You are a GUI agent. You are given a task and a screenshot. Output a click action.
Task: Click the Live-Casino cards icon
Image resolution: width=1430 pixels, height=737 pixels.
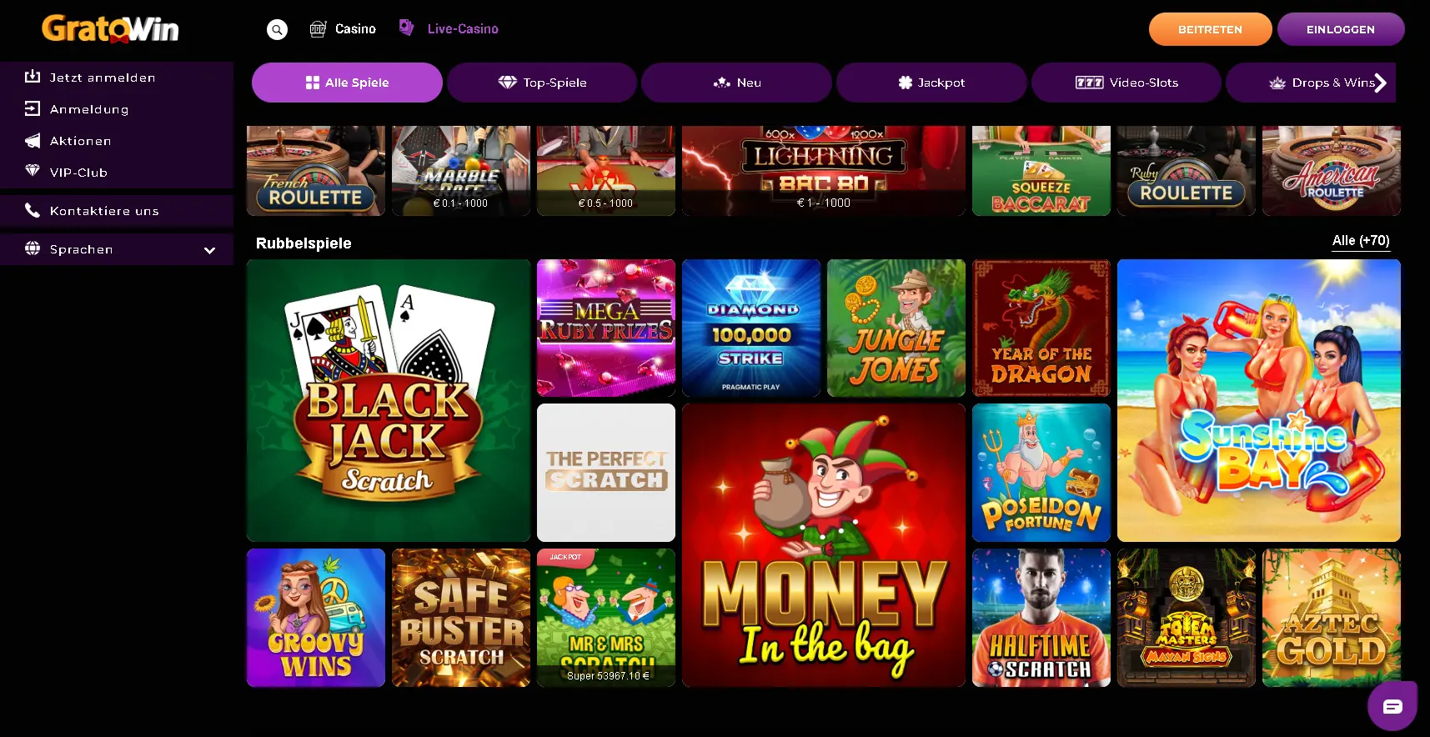pyautogui.click(x=406, y=28)
